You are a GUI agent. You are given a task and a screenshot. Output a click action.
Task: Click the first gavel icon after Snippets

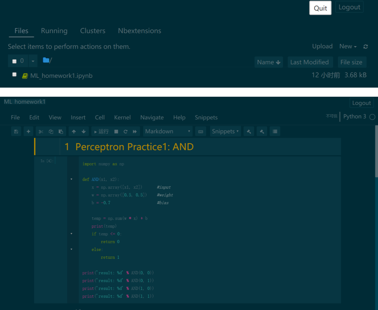coord(249,131)
